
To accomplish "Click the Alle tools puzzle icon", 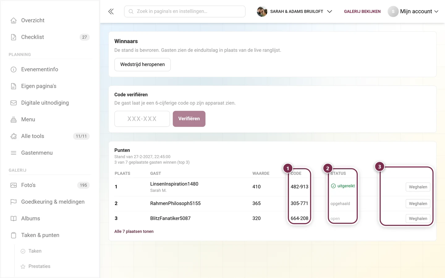I will 14,136.
